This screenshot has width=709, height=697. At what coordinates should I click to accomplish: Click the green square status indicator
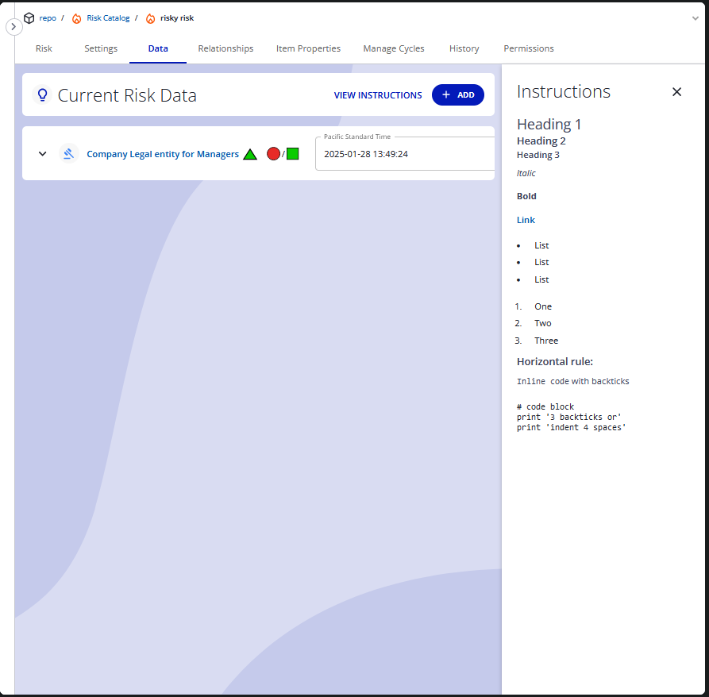293,154
